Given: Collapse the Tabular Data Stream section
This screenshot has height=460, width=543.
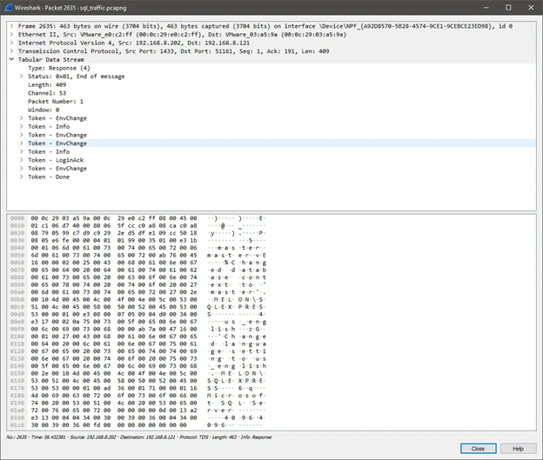Looking at the screenshot, I should coord(11,59).
